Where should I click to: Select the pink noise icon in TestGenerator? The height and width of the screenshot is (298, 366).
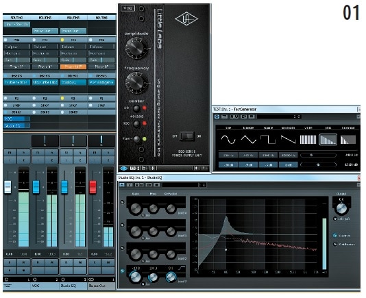pos(328,139)
